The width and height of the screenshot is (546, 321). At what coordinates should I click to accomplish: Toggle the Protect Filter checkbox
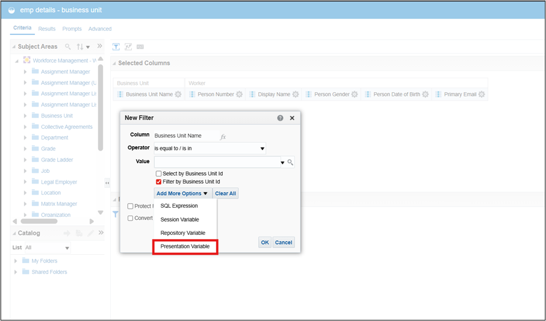pyautogui.click(x=131, y=206)
